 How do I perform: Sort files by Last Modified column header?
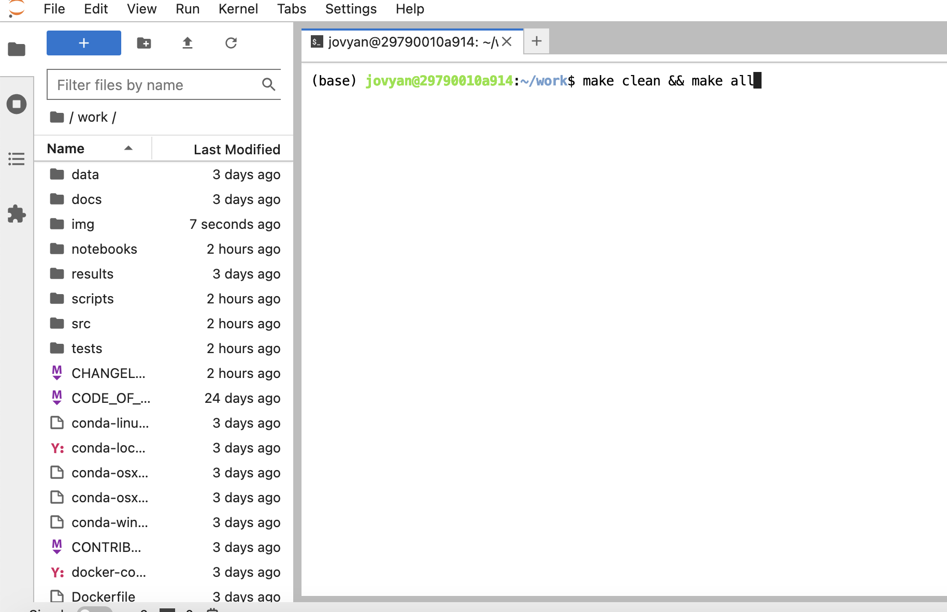223,149
